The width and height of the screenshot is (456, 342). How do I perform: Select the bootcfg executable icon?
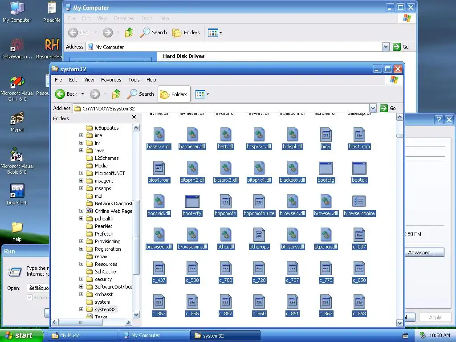coord(326,168)
